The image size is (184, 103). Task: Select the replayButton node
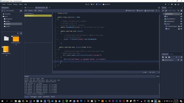tap(170, 21)
